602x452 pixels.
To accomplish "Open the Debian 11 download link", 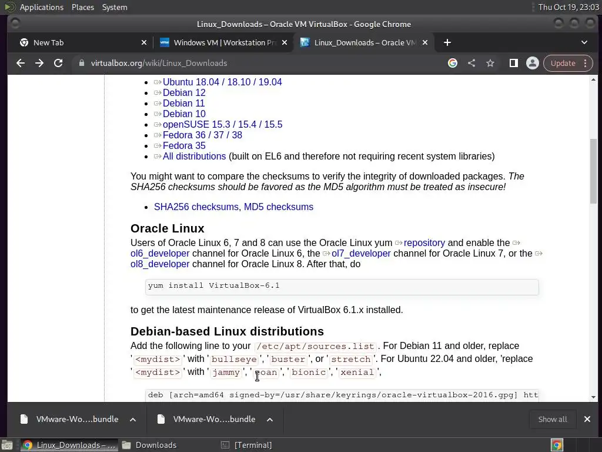I will point(183,104).
